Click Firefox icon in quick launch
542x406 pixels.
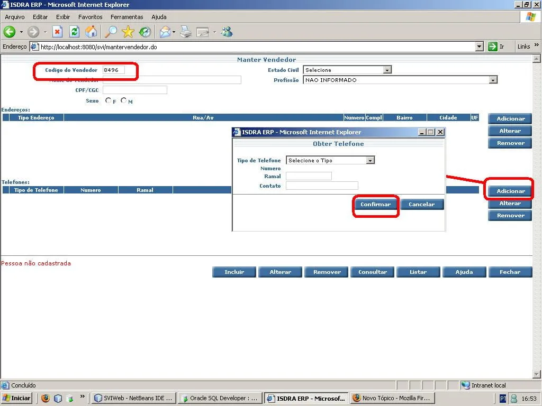[x=46, y=398]
